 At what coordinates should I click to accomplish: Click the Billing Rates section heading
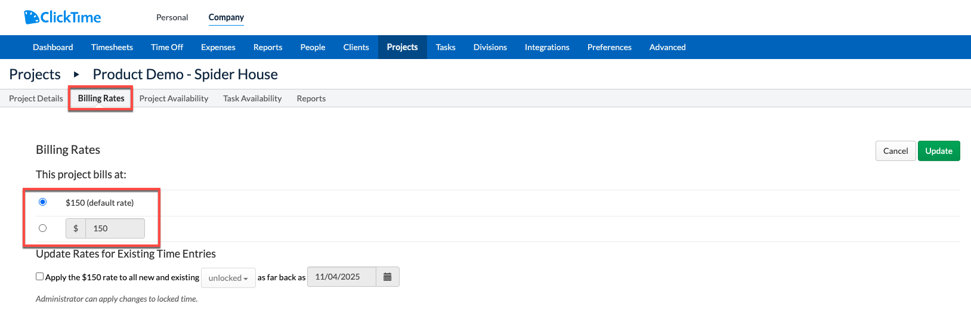click(68, 150)
